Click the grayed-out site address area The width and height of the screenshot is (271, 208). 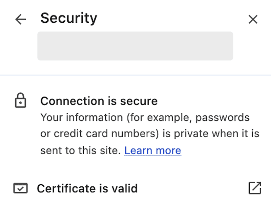(135, 46)
